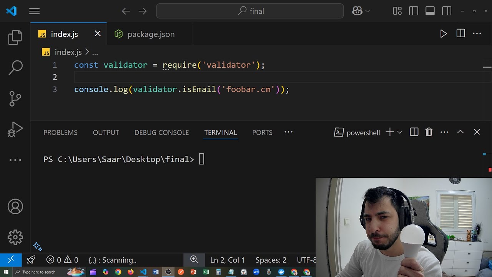Toggle the secondary side bar
Screen dimensions: 492x277
click(x=447, y=11)
